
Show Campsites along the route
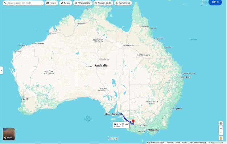123,3
